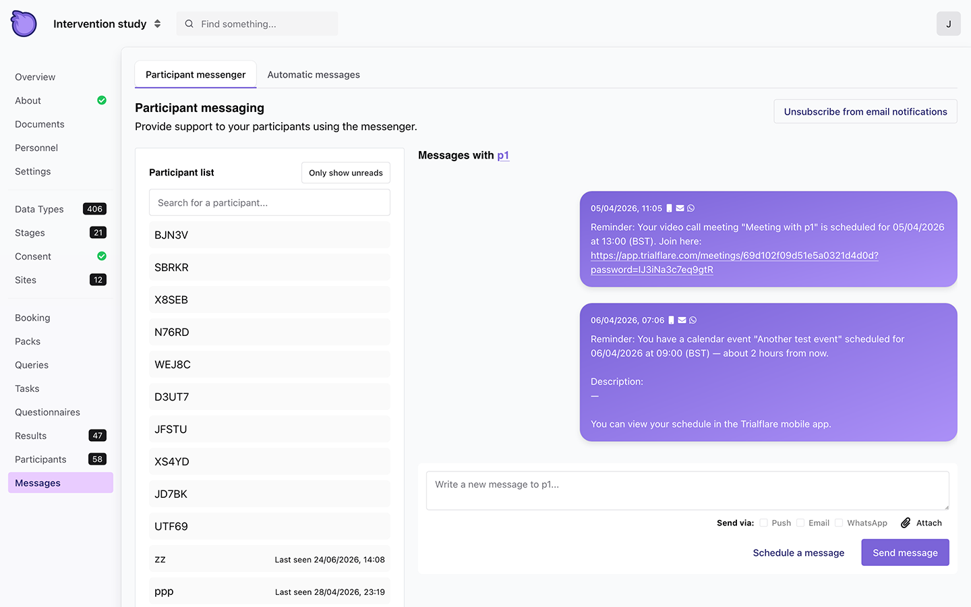Click the green check beside Consent
Image resolution: width=971 pixels, height=607 pixels.
tap(102, 256)
